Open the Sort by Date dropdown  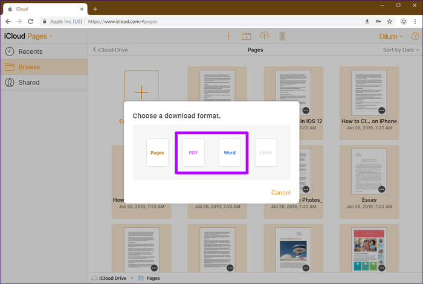point(401,50)
